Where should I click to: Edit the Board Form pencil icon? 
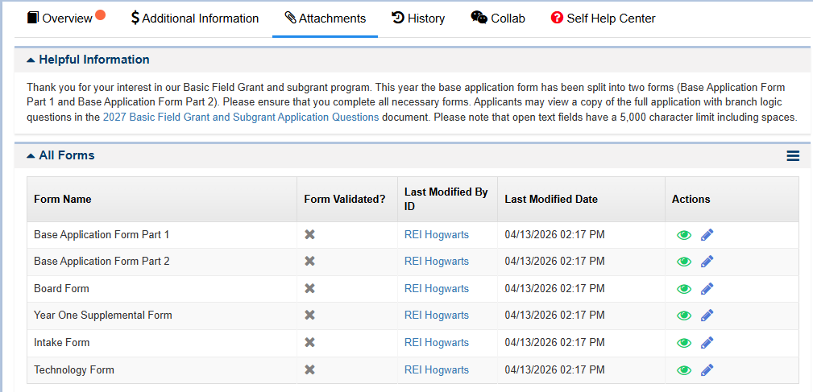707,289
